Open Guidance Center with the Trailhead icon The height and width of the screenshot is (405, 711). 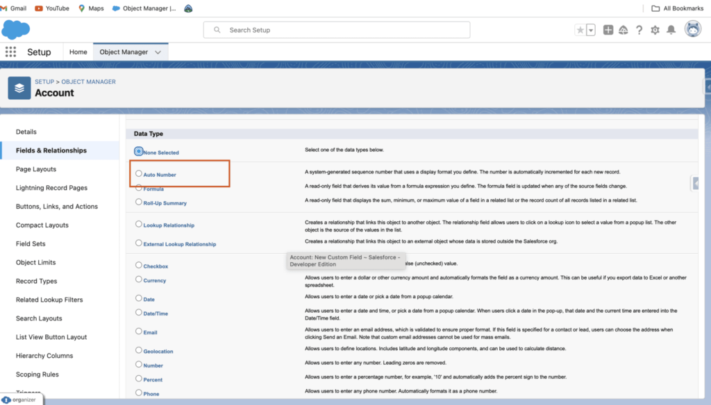[x=624, y=30]
